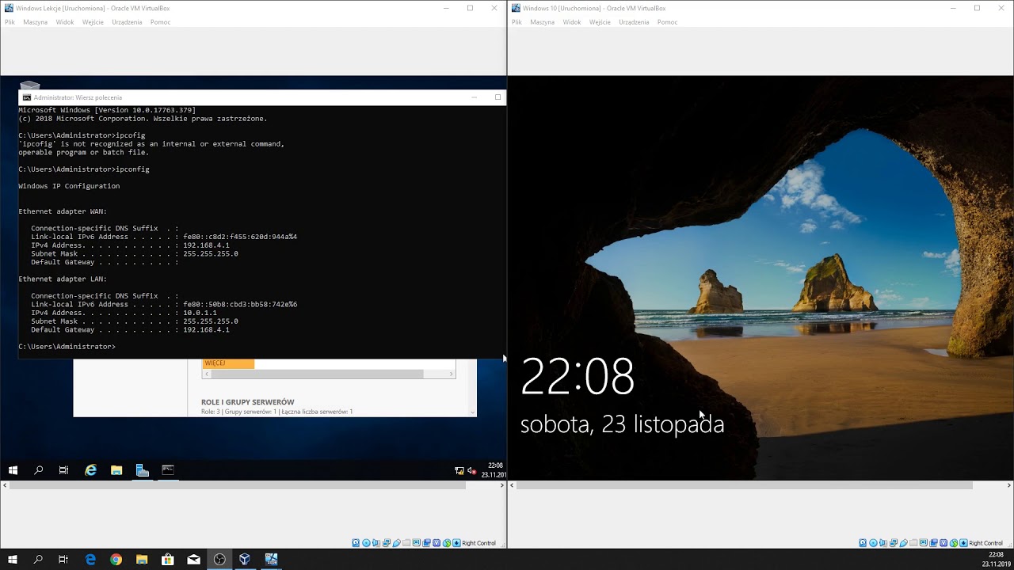Screen dimensions: 1014x570
Task: Click USB indicator in Windows 10 status bar
Action: pyautogui.click(x=904, y=543)
